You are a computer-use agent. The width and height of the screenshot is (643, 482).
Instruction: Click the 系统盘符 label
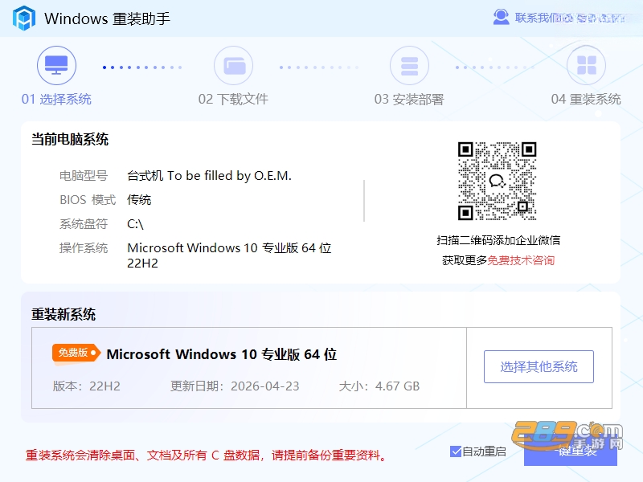(84, 224)
